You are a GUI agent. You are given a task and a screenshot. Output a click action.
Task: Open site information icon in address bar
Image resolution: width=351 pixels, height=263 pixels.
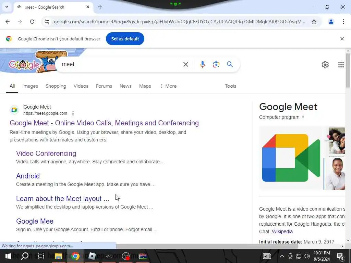(47, 22)
